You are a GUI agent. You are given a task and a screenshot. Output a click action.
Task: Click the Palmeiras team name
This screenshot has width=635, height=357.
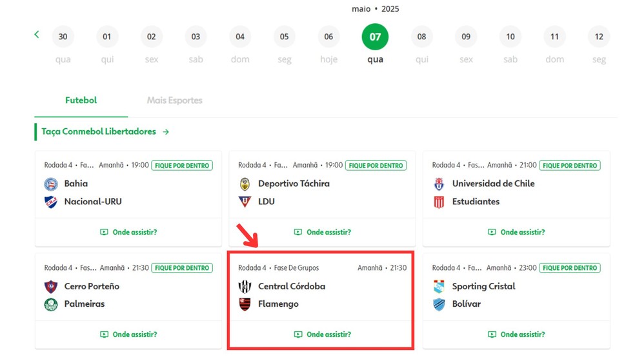click(85, 304)
